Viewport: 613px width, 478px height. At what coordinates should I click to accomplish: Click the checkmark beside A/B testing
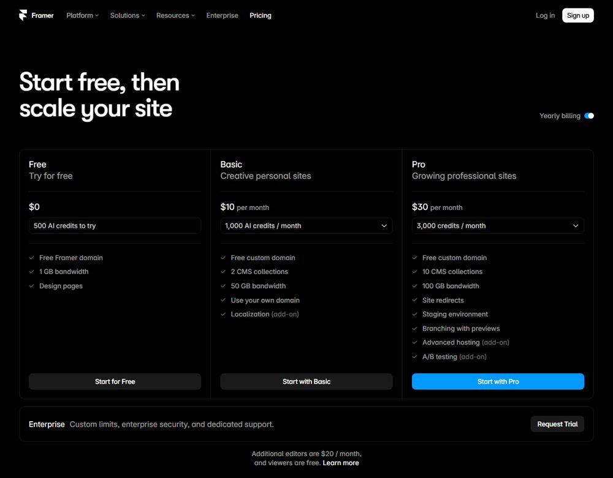coord(415,357)
